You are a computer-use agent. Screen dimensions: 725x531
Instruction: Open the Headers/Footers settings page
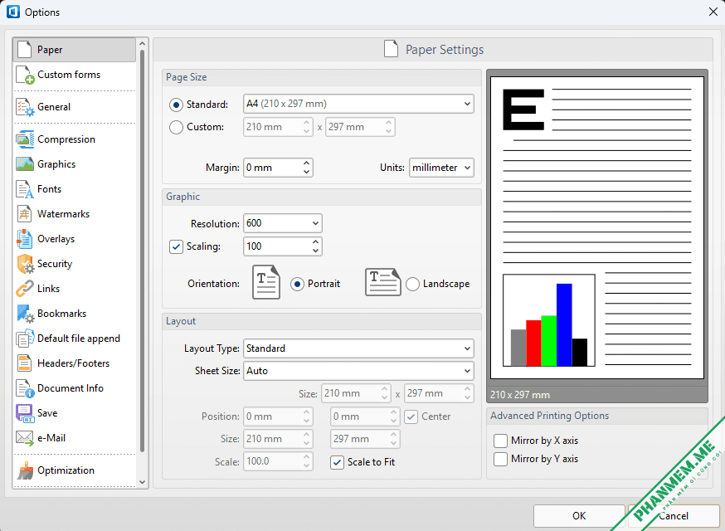[x=75, y=363]
